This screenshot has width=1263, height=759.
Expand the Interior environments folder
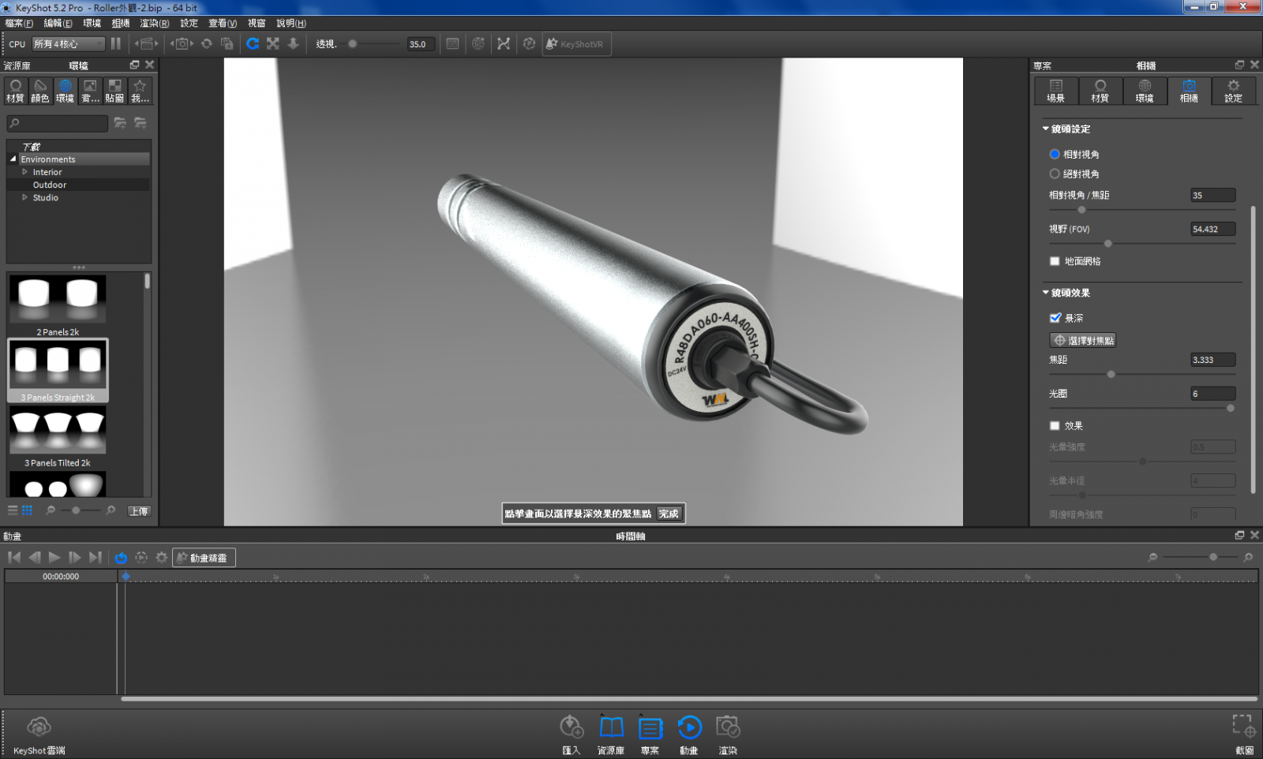click(25, 172)
